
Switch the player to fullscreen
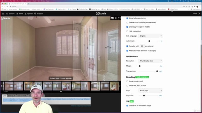(x=119, y=18)
